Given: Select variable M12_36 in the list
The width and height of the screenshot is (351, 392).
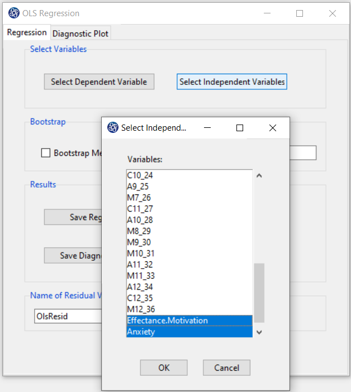Looking at the screenshot, I should tap(189, 309).
